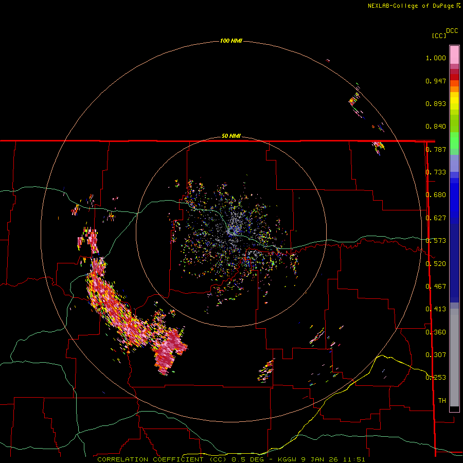Screen dimensions: 463x463
Task: Click the 0.627 scale value
Action: pos(436,218)
